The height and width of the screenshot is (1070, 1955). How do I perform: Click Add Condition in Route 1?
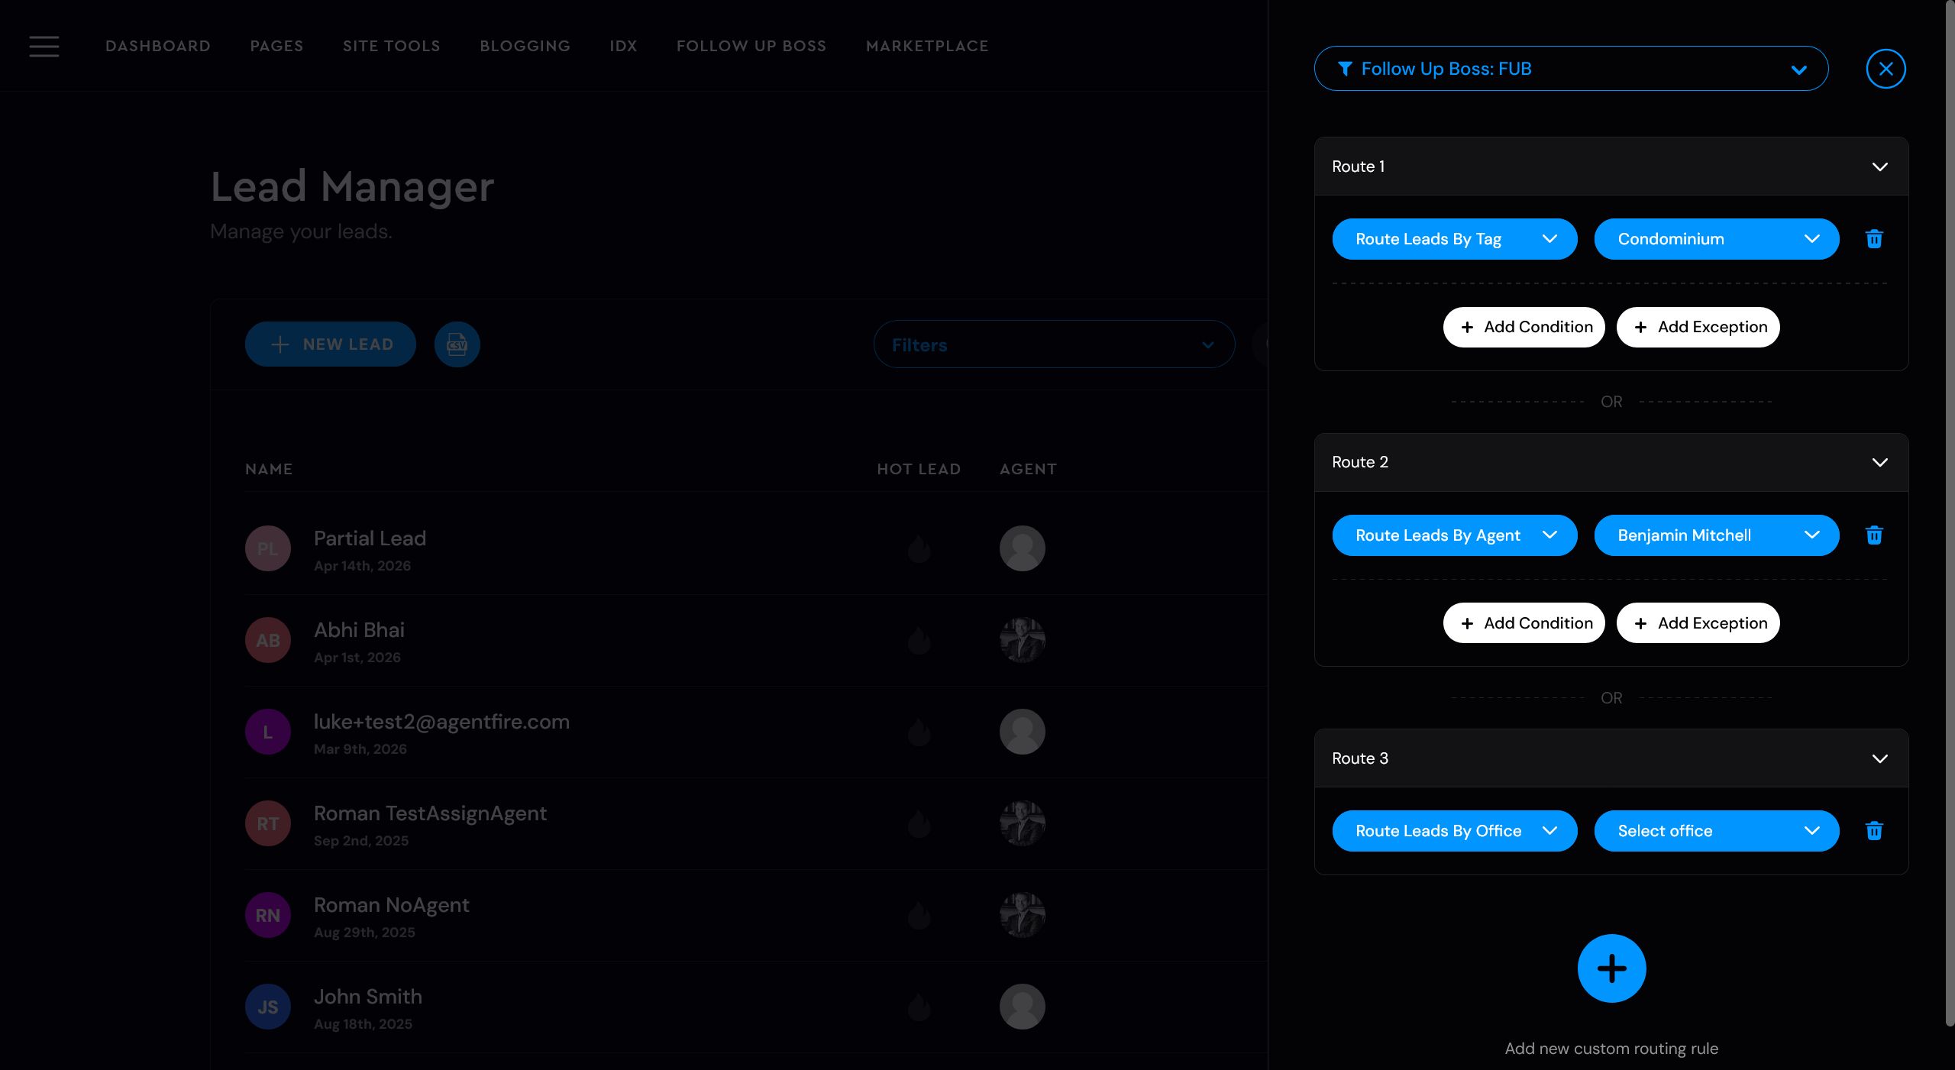click(1524, 327)
